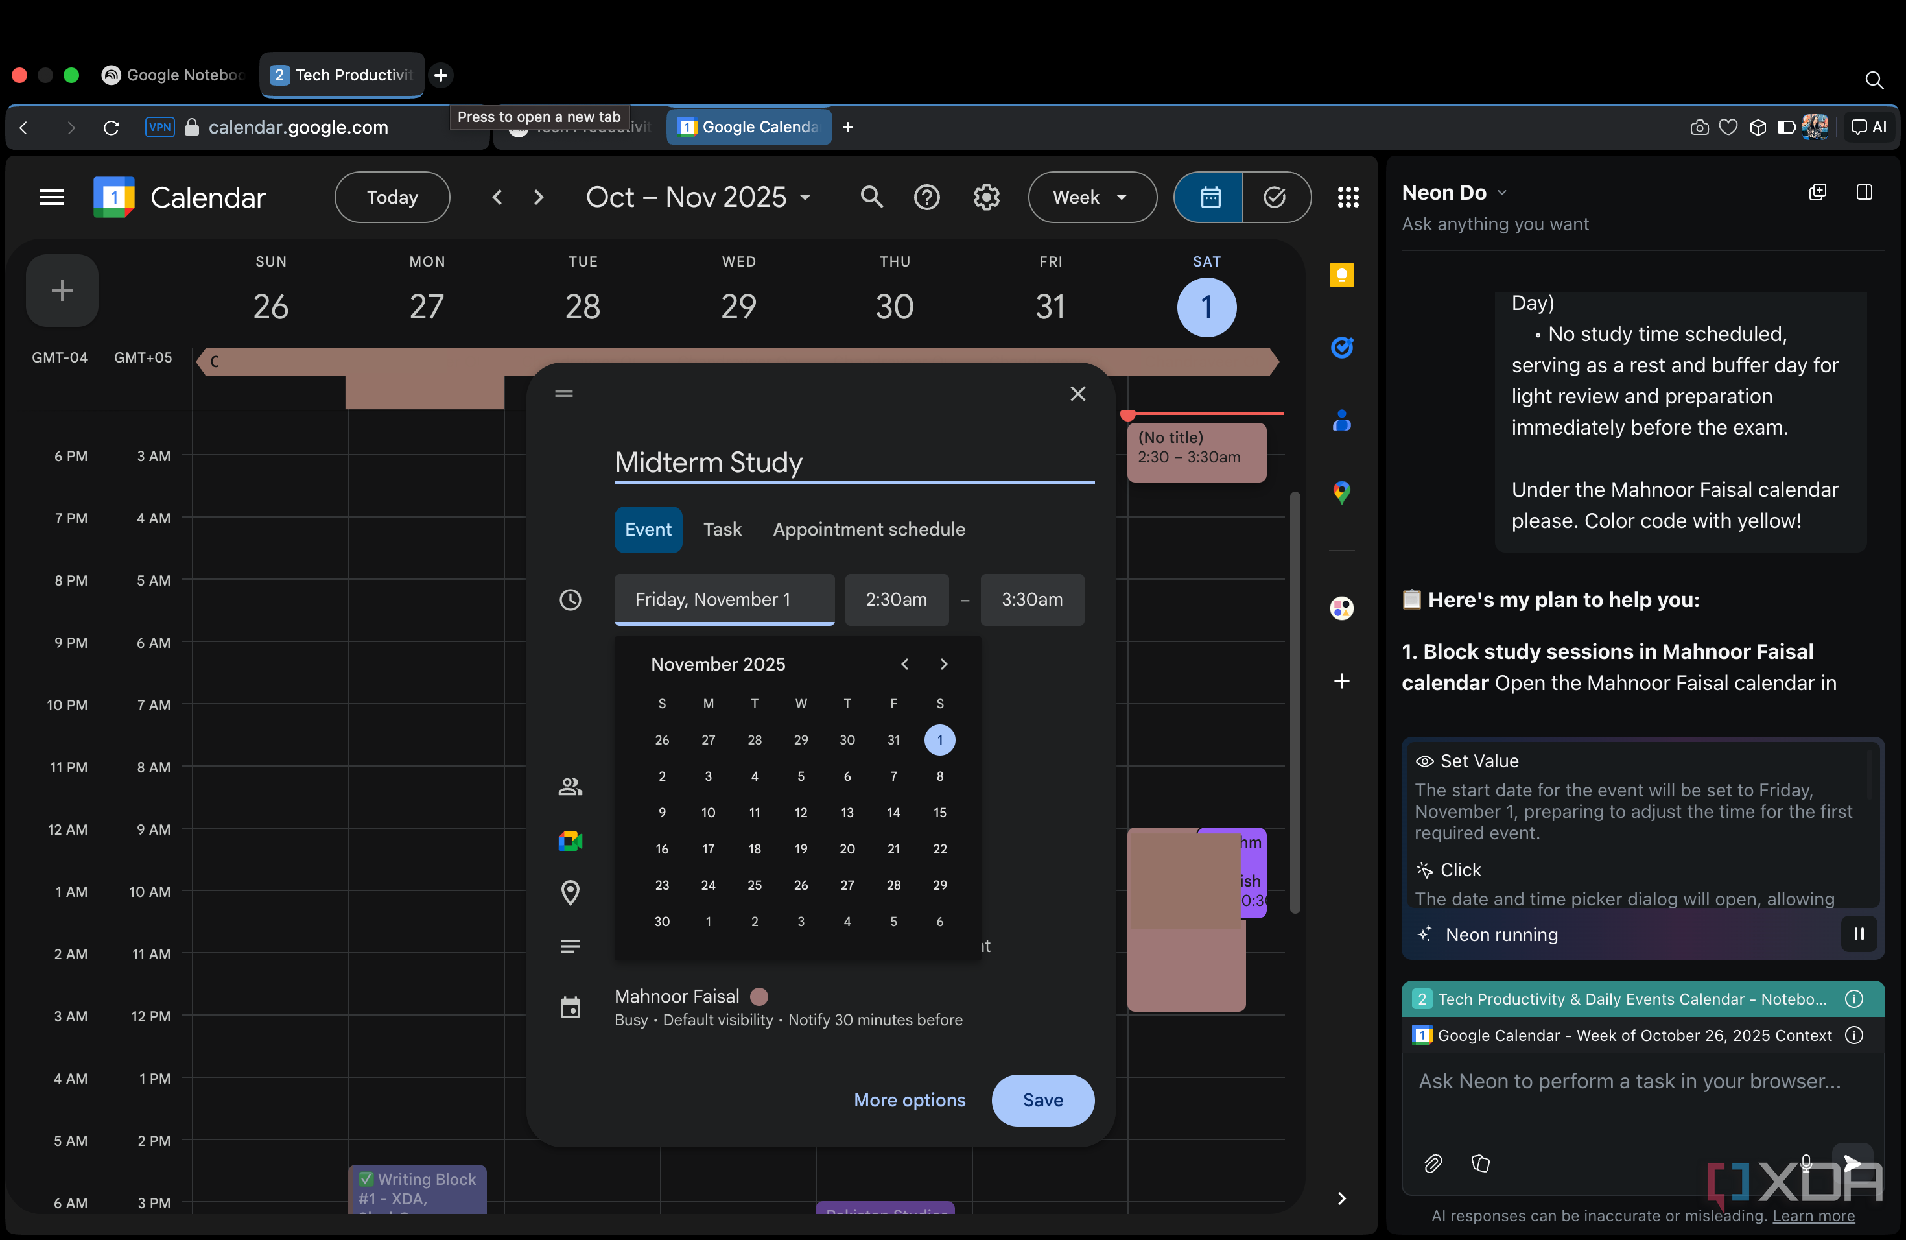Get add-ons with the plus icon
This screenshot has width=1906, height=1240.
coord(1341,681)
